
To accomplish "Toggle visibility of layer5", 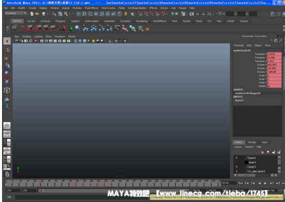I will click(x=236, y=158).
